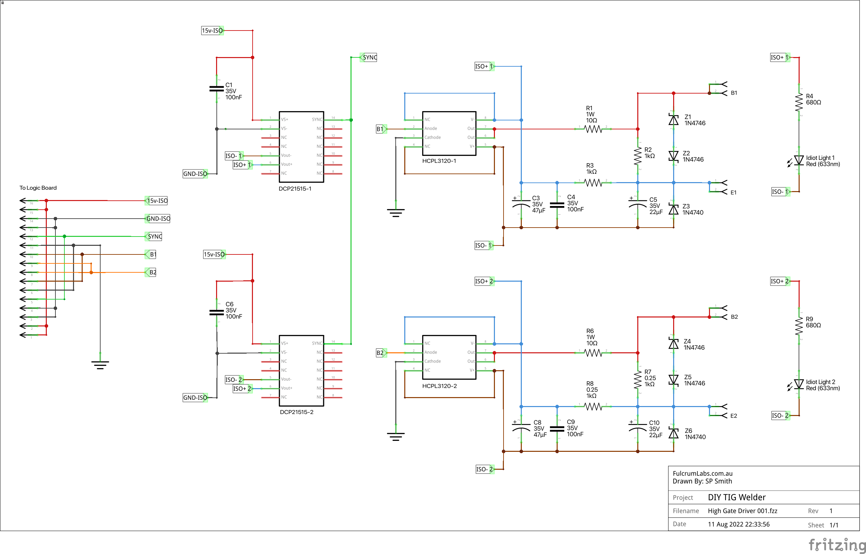Viewport: 866px width, 554px height.
Task: Click filename 'High Gate Driver 001.fzz'
Action: pos(743,511)
